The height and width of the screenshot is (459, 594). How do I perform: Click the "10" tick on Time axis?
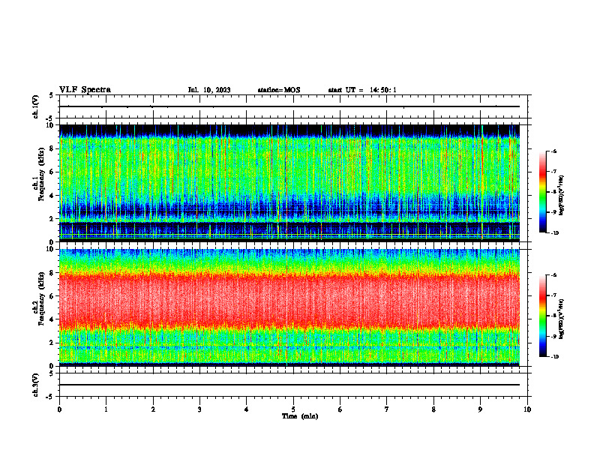527,409
